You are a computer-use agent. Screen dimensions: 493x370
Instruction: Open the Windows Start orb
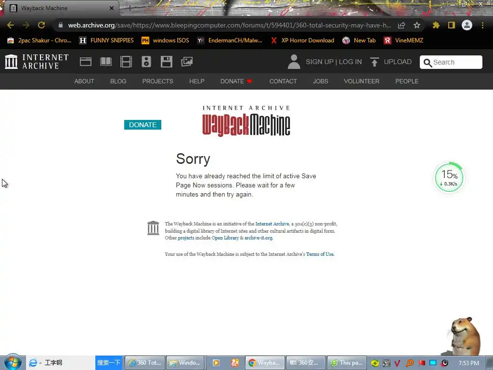click(13, 362)
